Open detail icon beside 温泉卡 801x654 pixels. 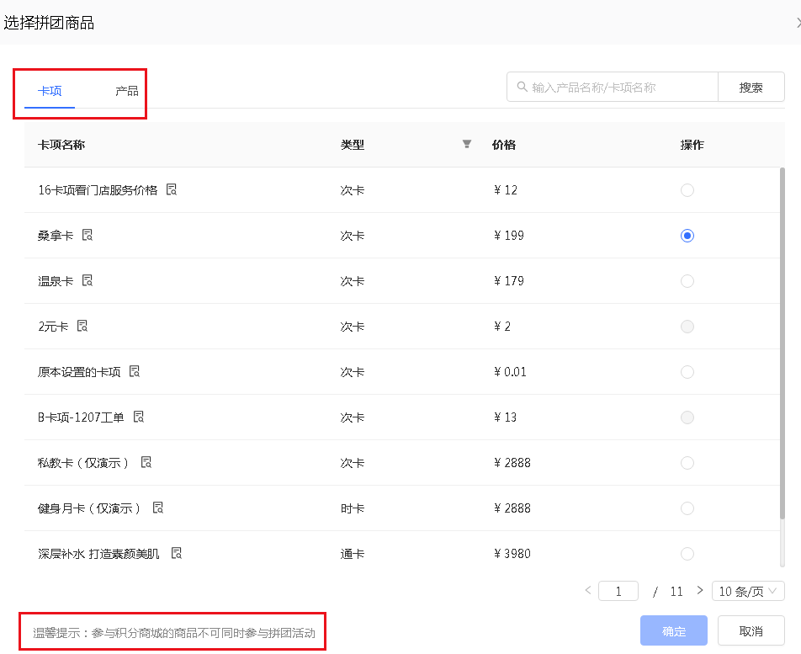pos(88,280)
